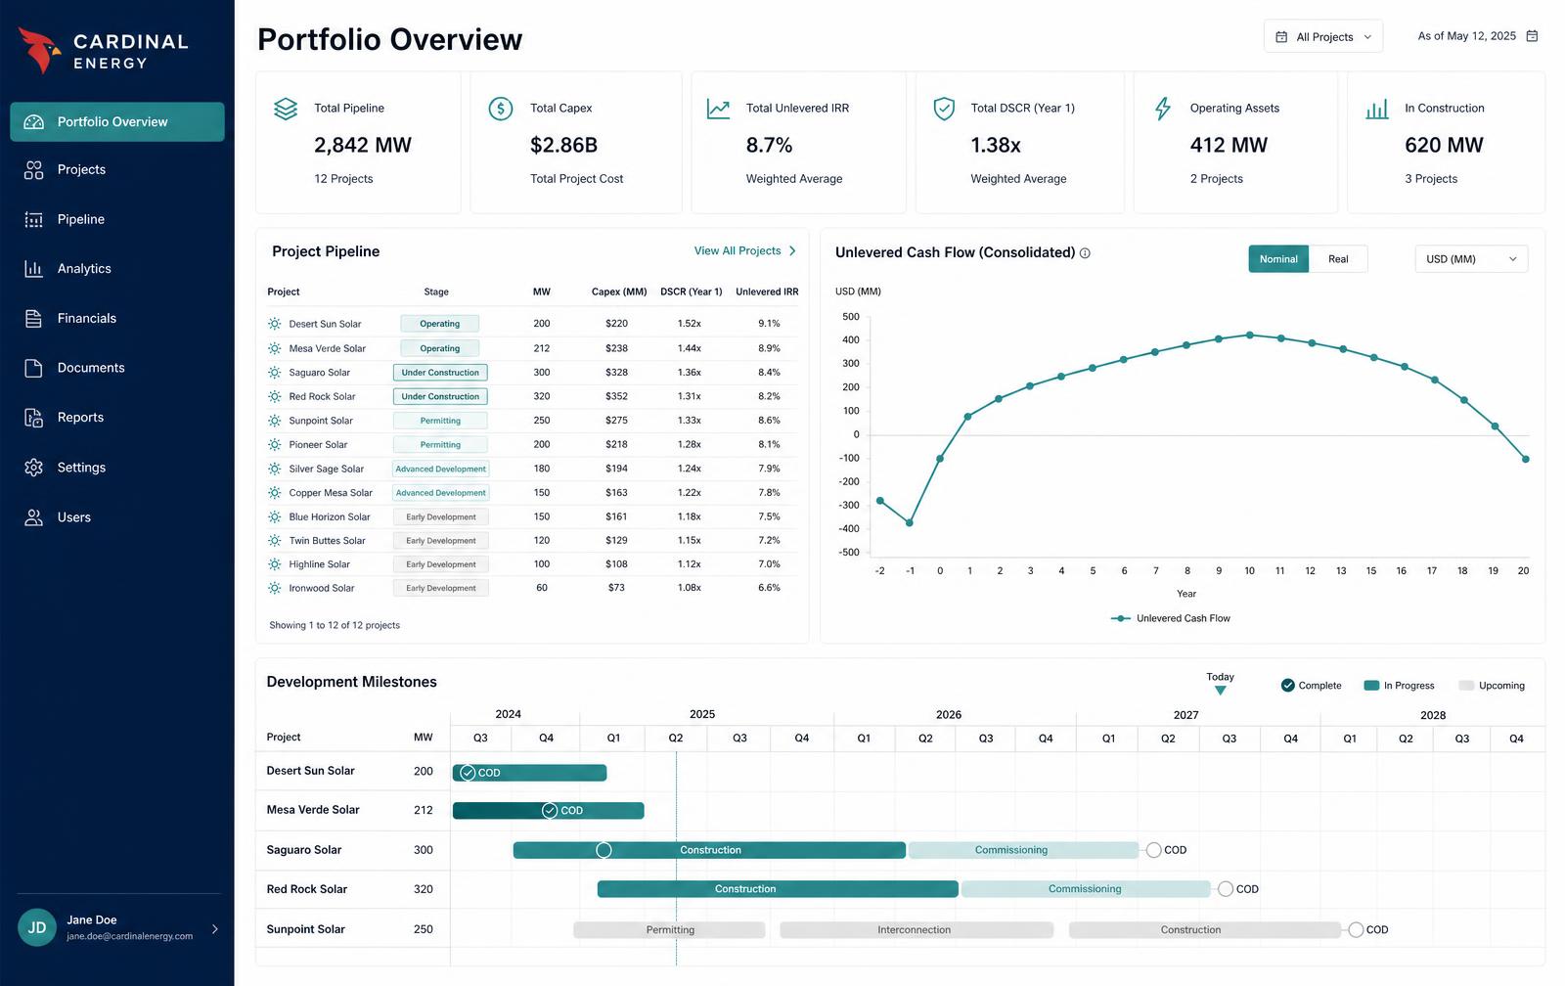Viewport: 1565px width, 986px height.
Task: Click the Mesa Verde Solar COD checkmark
Action: 550,811
